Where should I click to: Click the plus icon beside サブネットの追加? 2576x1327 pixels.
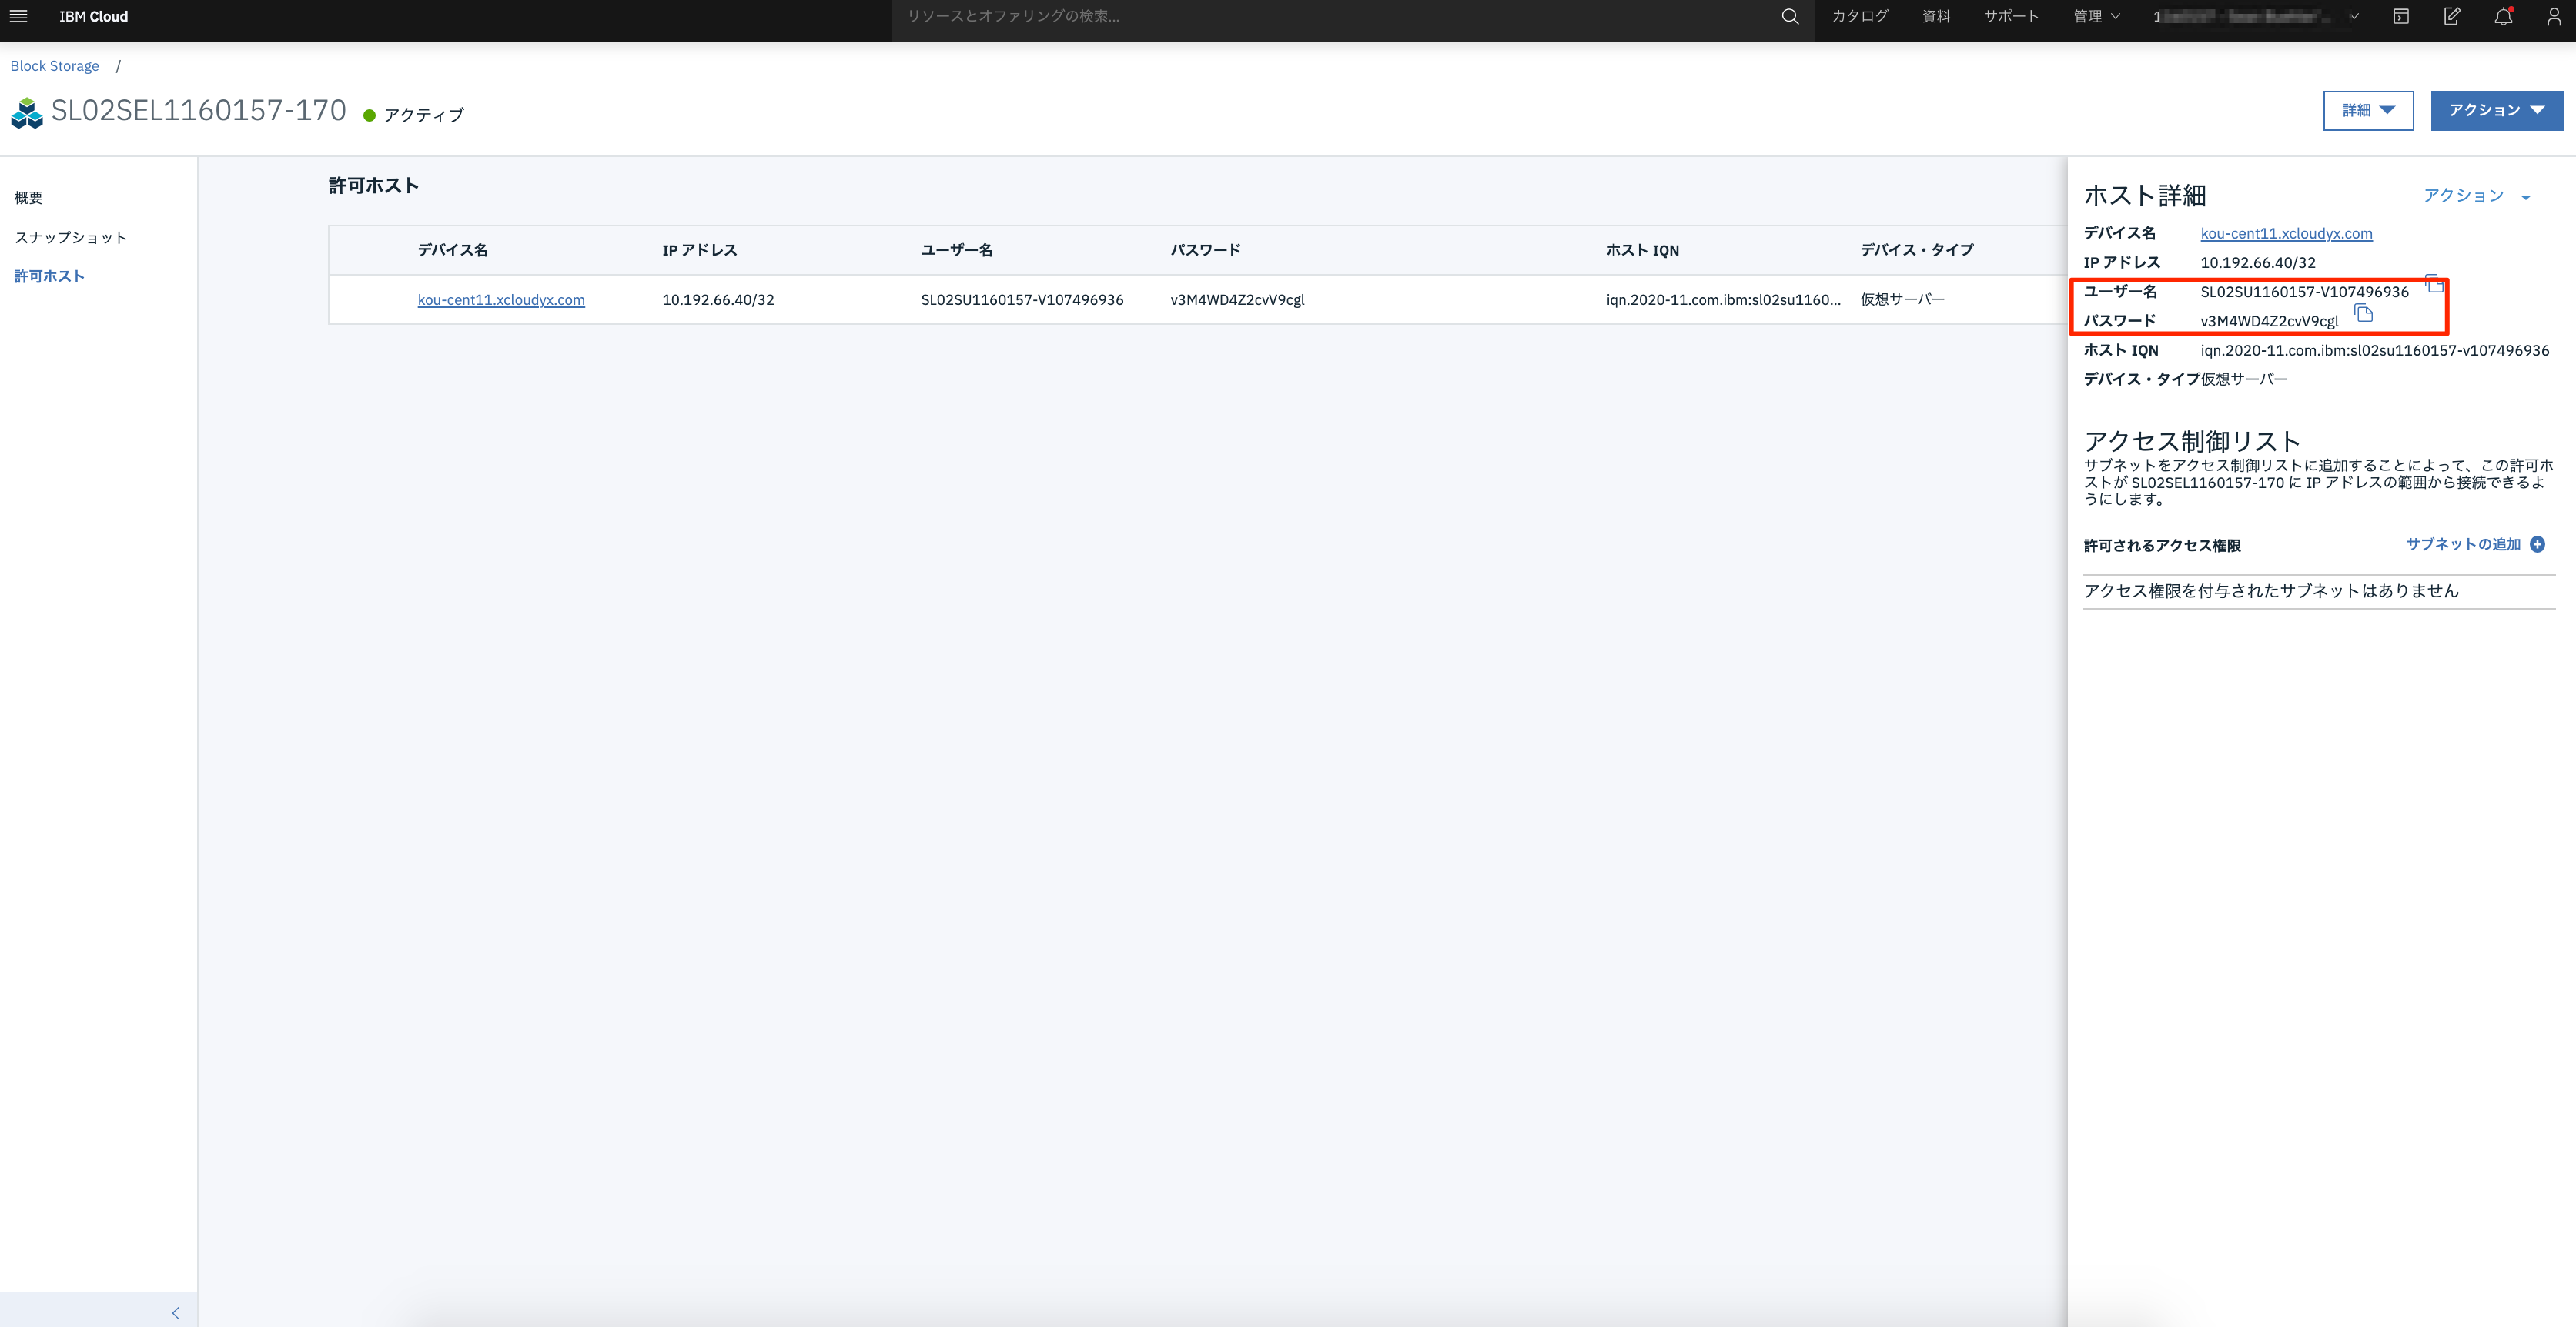pyautogui.click(x=2537, y=544)
